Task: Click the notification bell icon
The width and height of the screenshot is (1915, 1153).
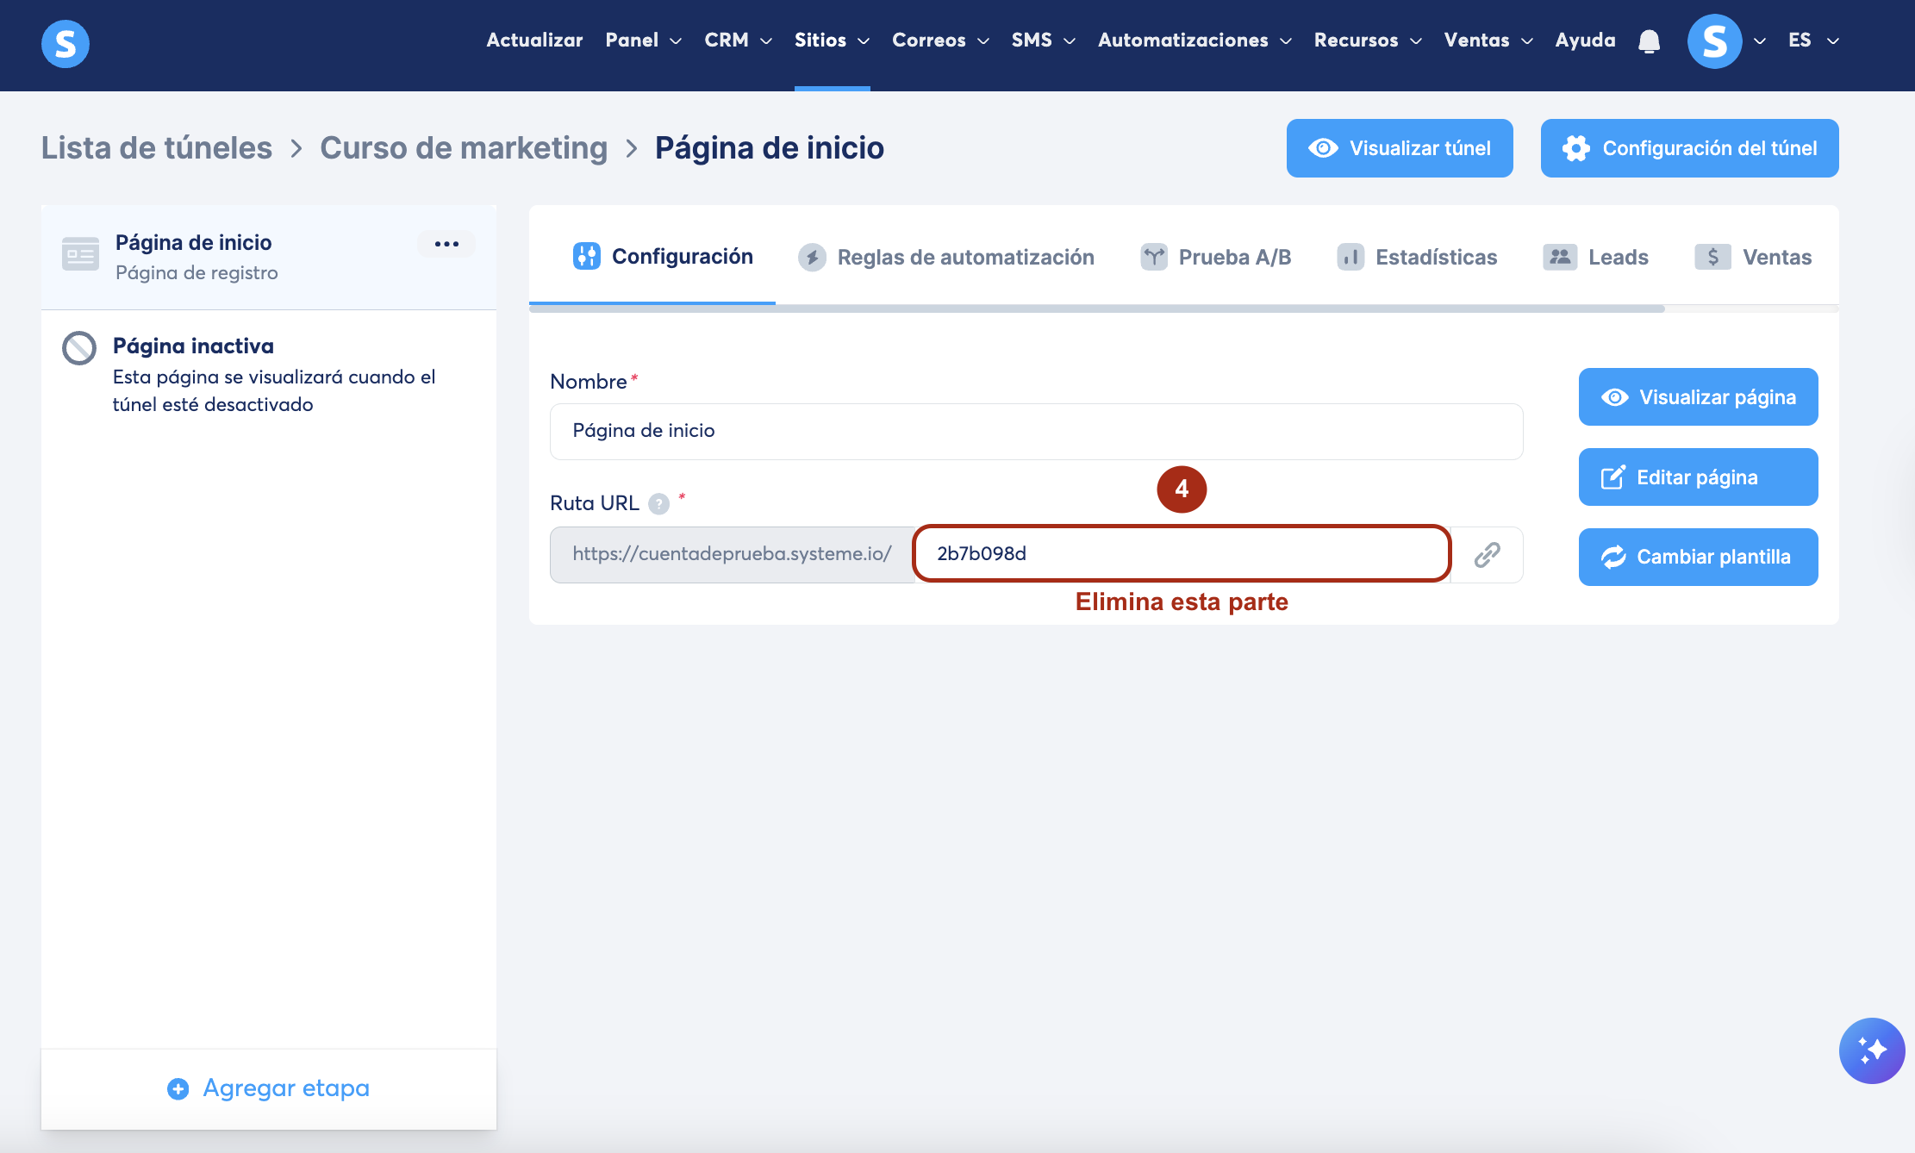Action: tap(1649, 41)
